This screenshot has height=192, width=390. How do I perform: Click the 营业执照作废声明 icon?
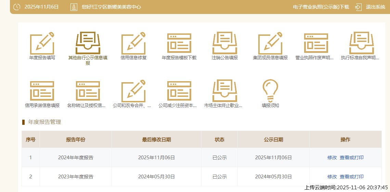pos(316,44)
